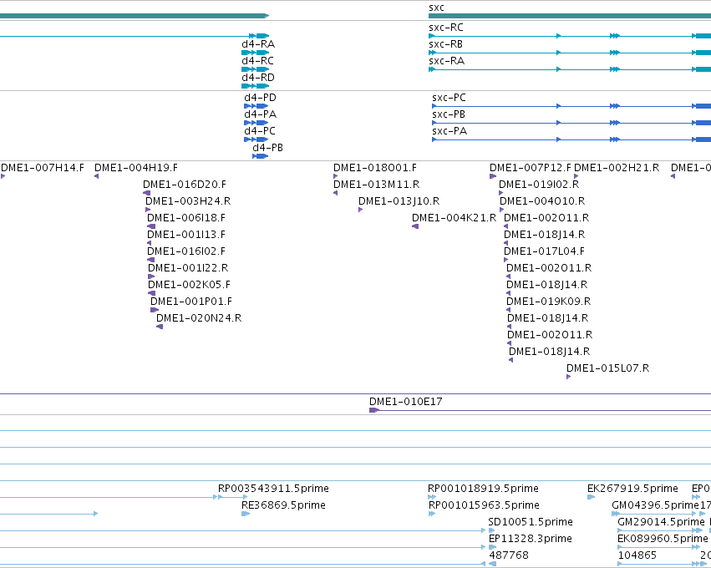Click transcript label d4-RC
This screenshot has width=711, height=568.
[257, 61]
